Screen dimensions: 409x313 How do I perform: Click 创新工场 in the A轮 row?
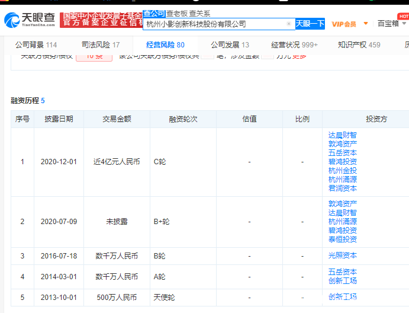pyautogui.click(x=343, y=281)
